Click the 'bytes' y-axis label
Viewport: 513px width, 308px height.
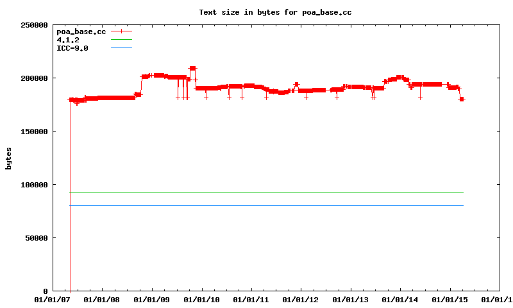(x=8, y=158)
